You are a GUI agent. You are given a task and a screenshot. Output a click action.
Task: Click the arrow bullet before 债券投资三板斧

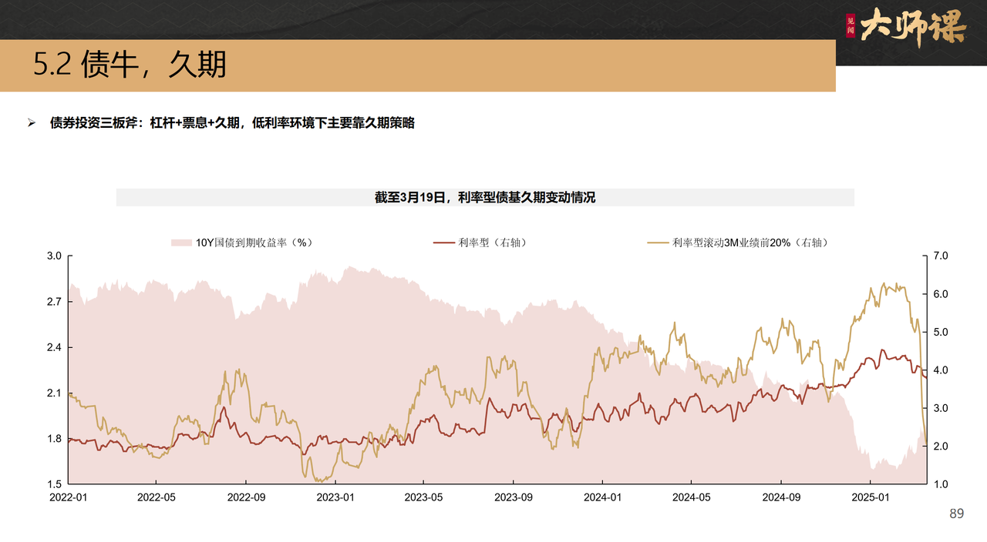pyautogui.click(x=32, y=123)
